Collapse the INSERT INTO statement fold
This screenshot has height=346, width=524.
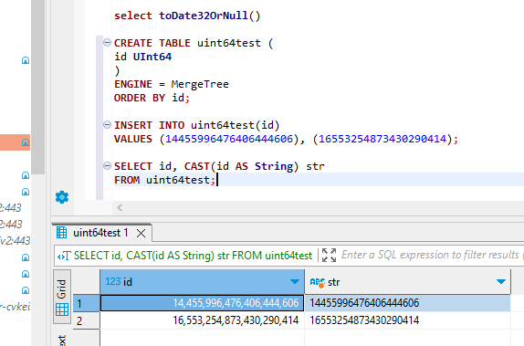click(x=107, y=125)
